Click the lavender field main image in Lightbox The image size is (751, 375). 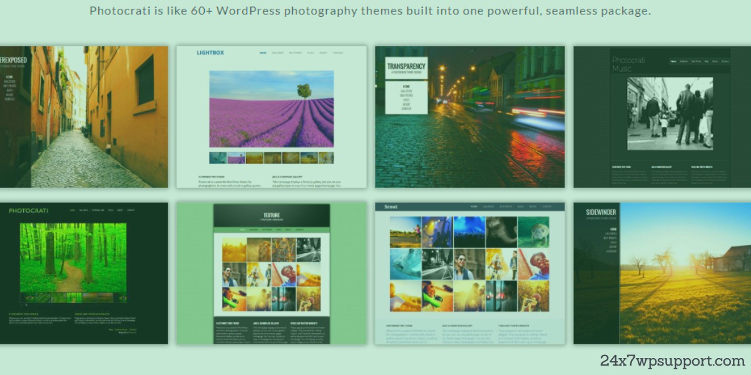click(272, 109)
